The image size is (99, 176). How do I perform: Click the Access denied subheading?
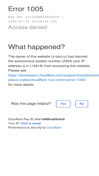[27, 27]
